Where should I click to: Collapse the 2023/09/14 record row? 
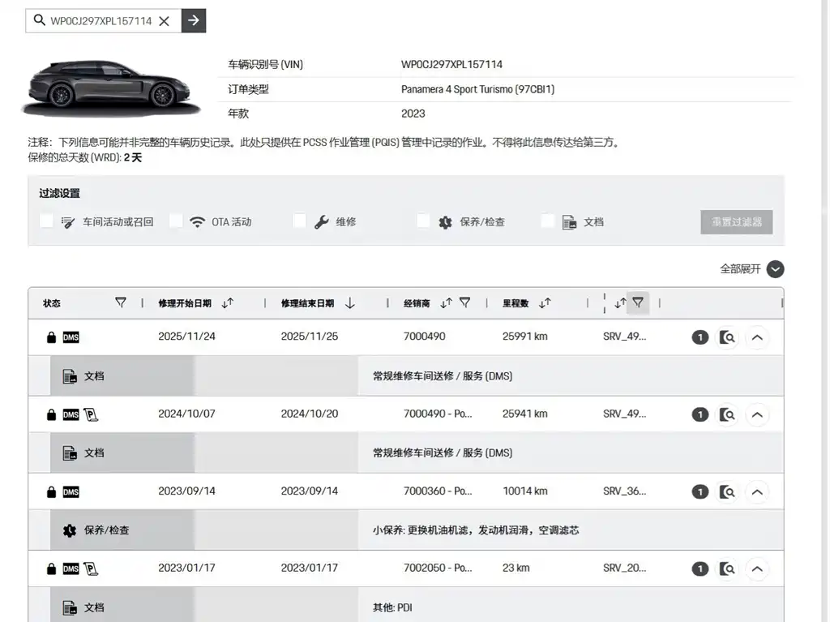click(758, 492)
